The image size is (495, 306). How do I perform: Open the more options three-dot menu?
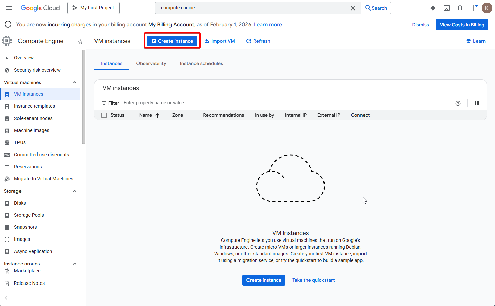click(x=474, y=8)
